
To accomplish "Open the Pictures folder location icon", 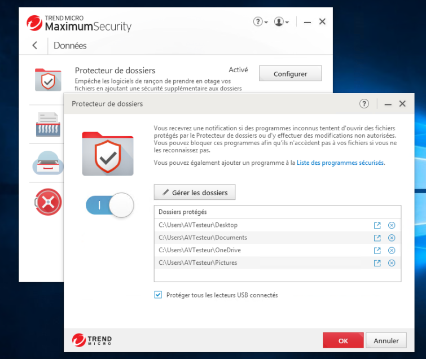I will [x=377, y=263].
